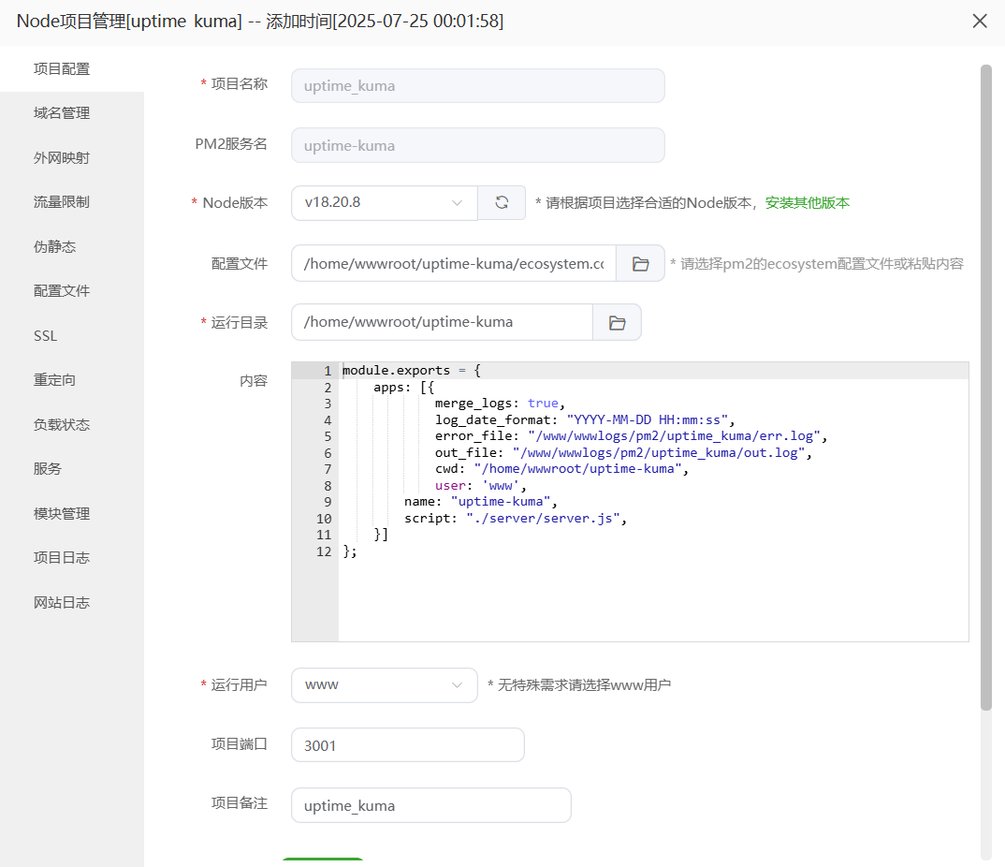
Task: Click the merge_logs: true line
Action: point(500,404)
